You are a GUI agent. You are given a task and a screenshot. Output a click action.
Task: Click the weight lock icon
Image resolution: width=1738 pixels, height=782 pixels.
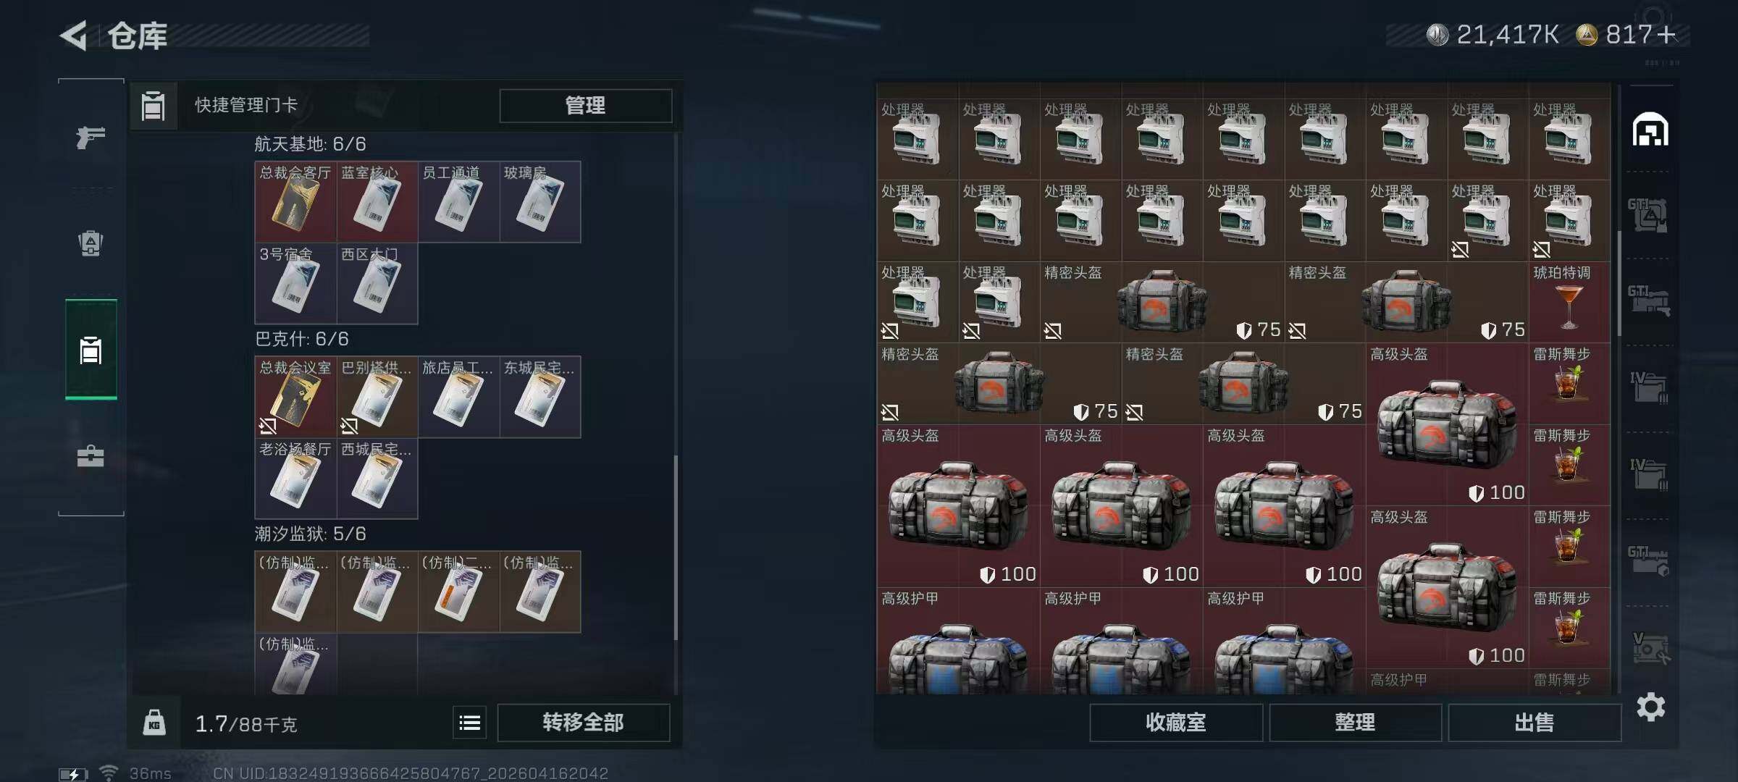(x=154, y=723)
